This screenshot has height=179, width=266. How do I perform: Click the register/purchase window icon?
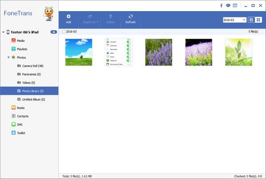point(235,6)
